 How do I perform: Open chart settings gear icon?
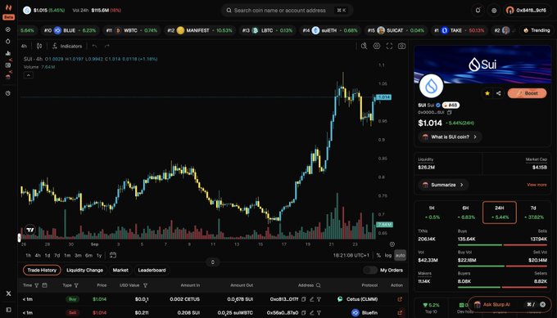(377, 46)
